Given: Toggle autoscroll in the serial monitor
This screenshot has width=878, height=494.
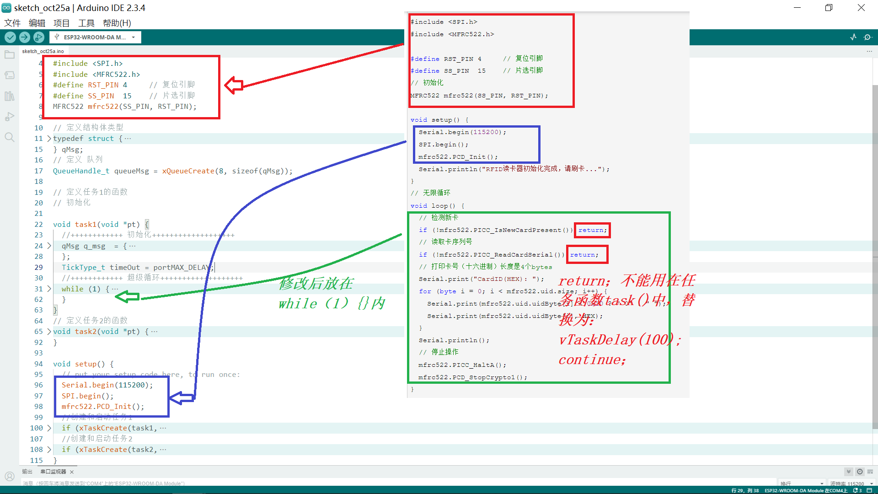Looking at the screenshot, I should click(849, 472).
